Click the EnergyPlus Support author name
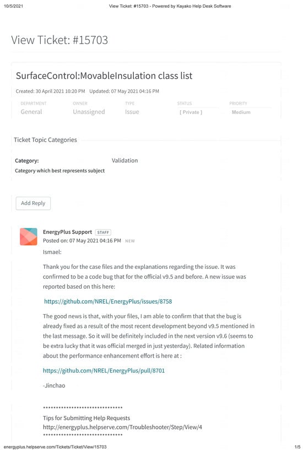The image size is (303, 453). click(67, 232)
